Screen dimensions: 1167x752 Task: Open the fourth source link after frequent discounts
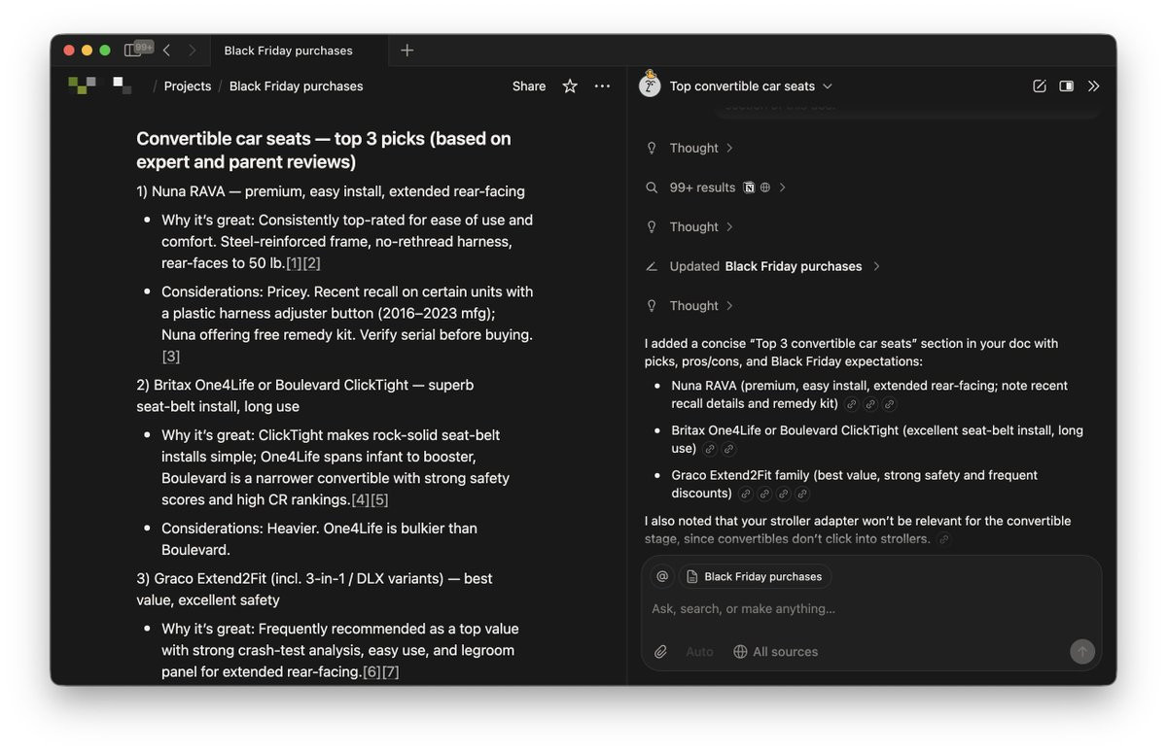(802, 494)
